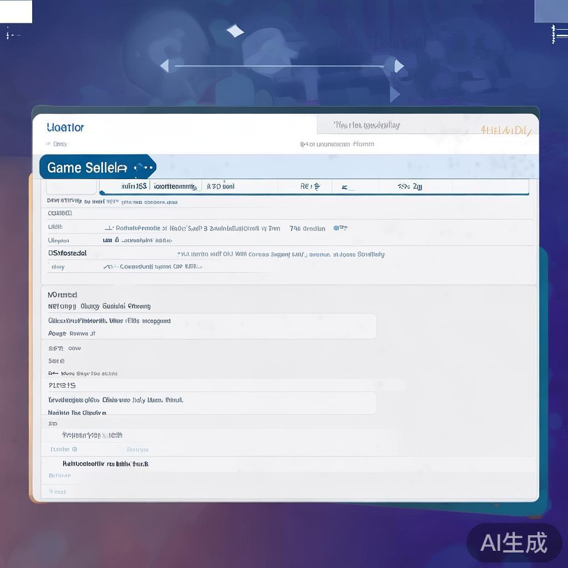Click the orange link in the window header

point(505,131)
